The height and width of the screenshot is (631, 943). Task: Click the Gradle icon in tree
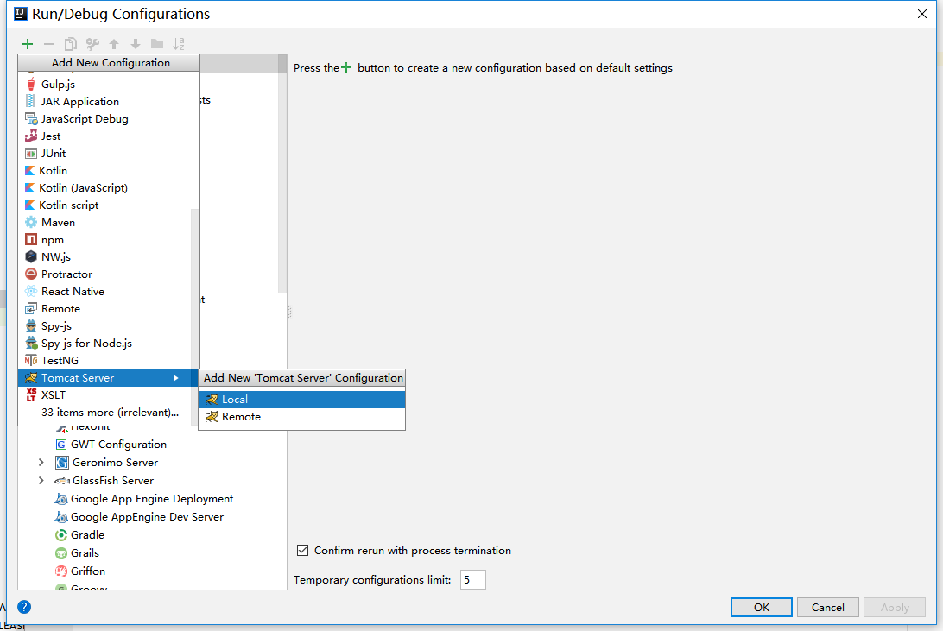coord(60,535)
